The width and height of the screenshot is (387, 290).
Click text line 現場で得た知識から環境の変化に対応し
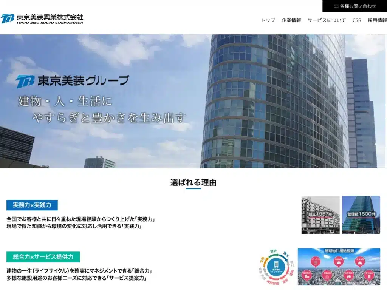pyautogui.click(x=74, y=226)
